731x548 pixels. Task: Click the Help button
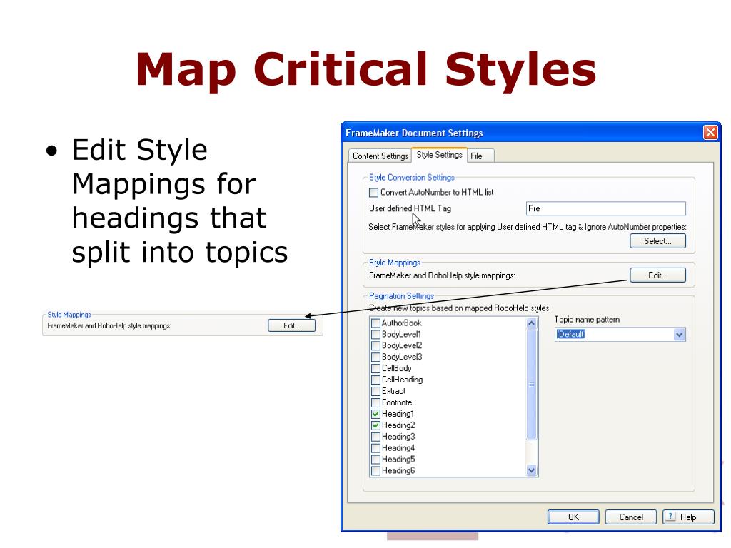coord(688,517)
